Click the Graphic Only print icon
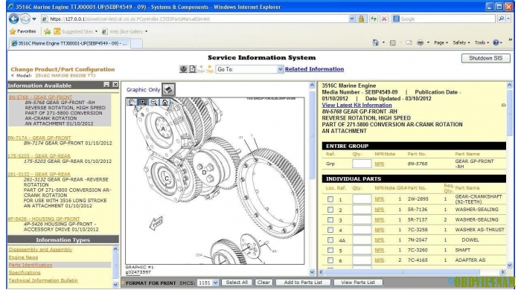This screenshot has width=521, height=290. pos(168,89)
